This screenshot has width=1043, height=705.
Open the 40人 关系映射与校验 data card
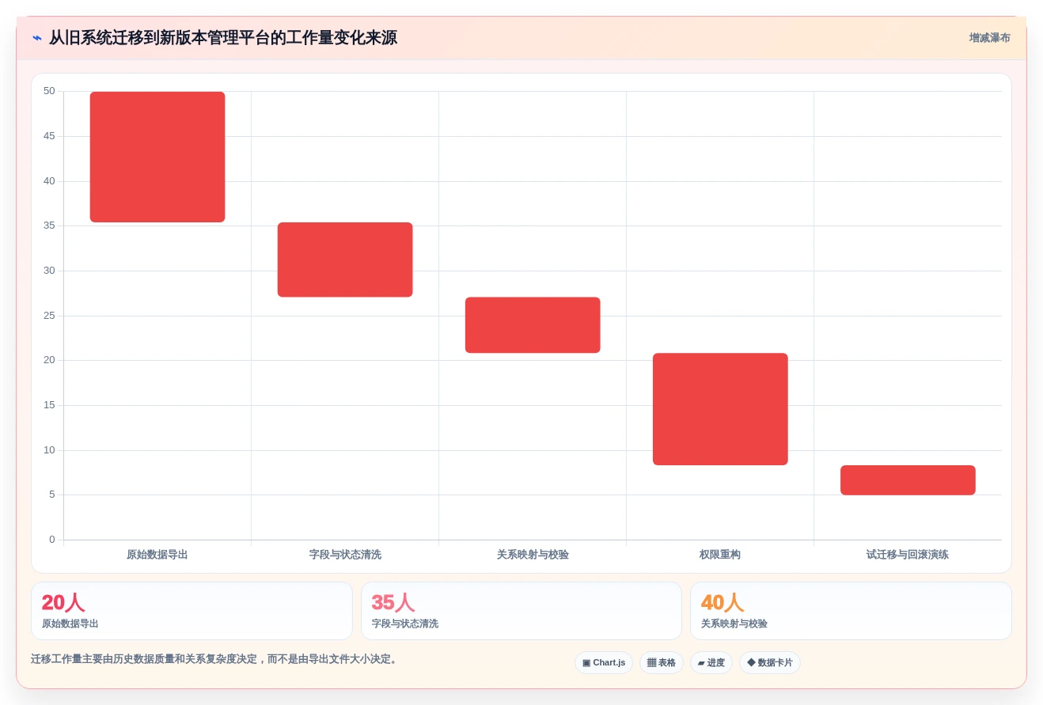[x=851, y=611]
